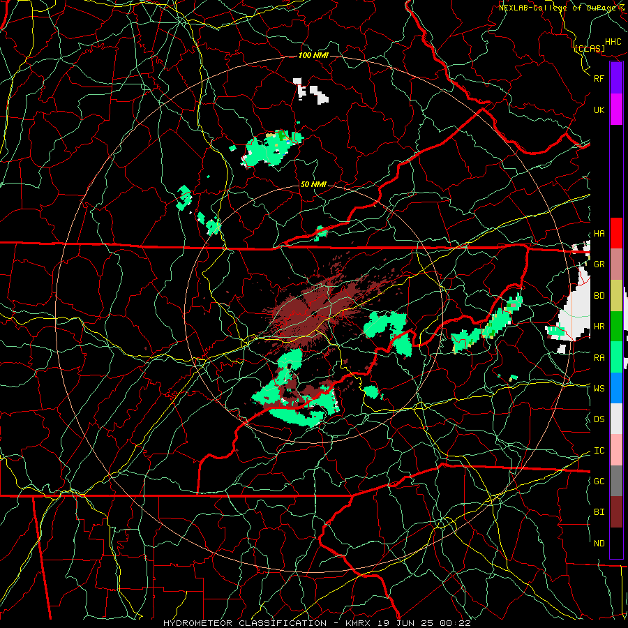628x628 pixels.
Task: Click the HA legend label
Action: point(599,234)
